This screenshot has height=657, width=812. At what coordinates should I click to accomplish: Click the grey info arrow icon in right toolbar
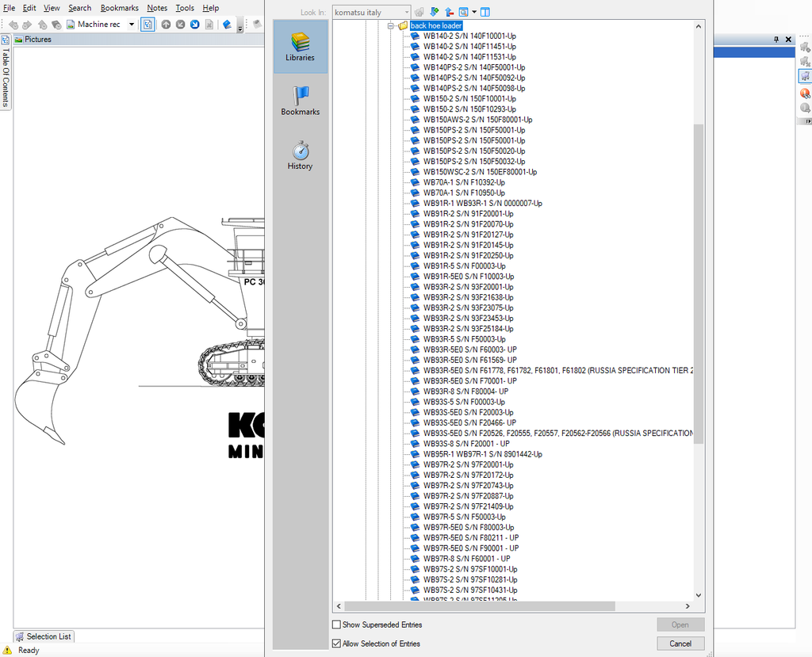(805, 108)
